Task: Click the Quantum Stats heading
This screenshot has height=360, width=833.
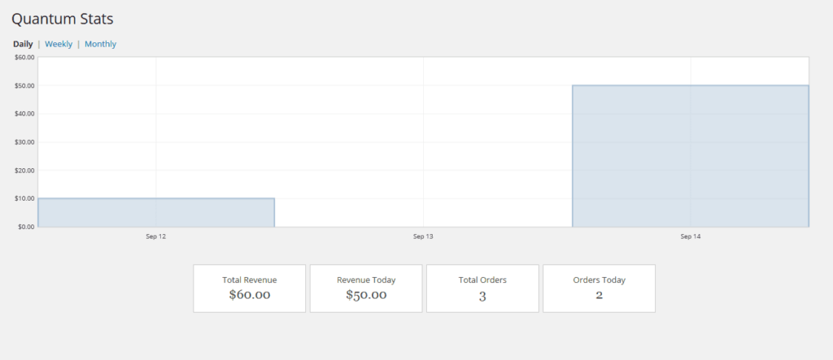Action: click(63, 20)
